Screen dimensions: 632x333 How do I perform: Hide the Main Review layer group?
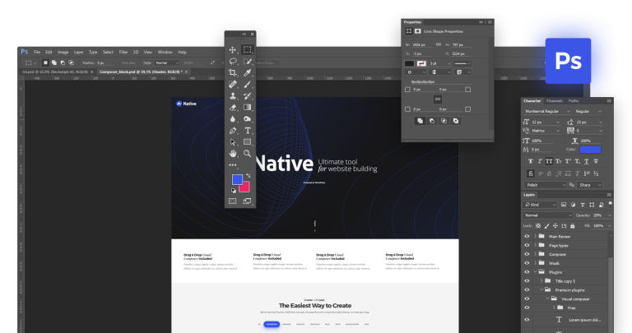click(x=527, y=236)
